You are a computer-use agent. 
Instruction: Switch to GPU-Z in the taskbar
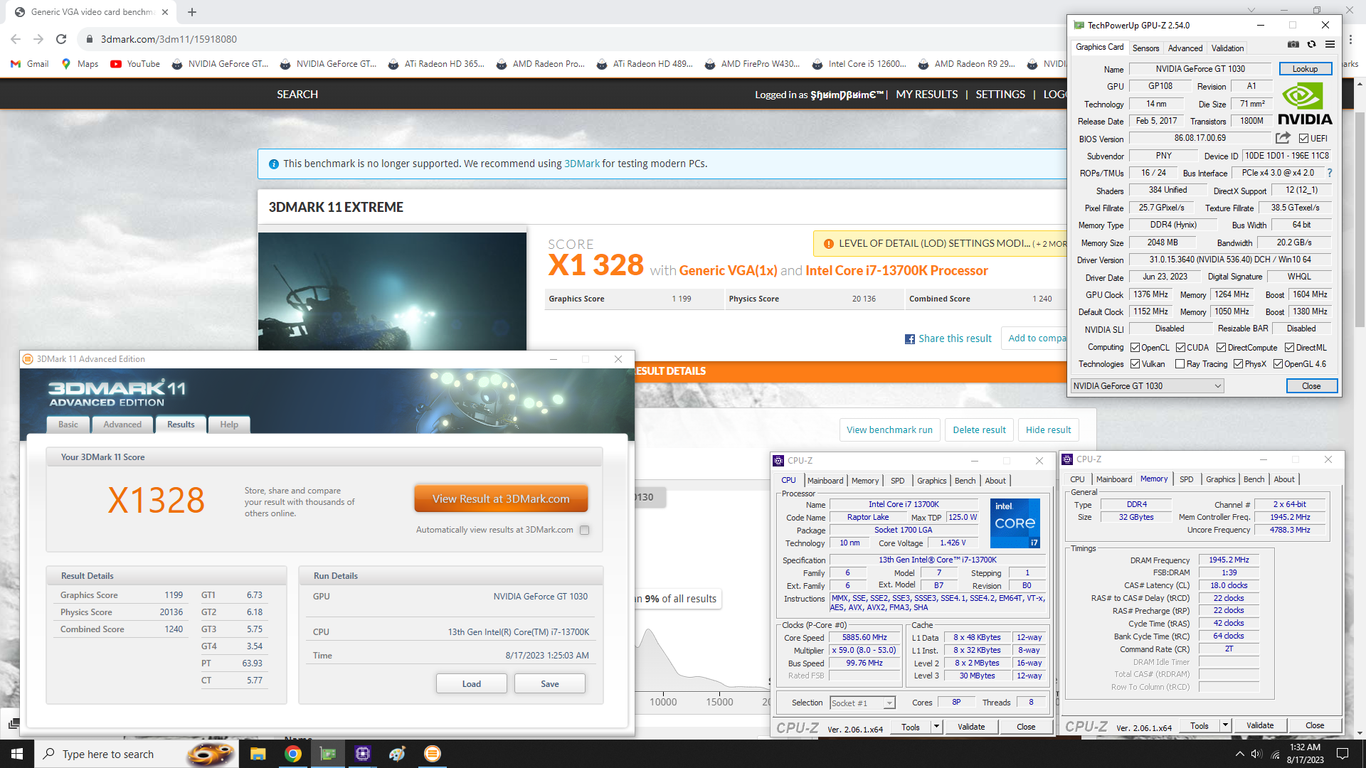tap(327, 754)
